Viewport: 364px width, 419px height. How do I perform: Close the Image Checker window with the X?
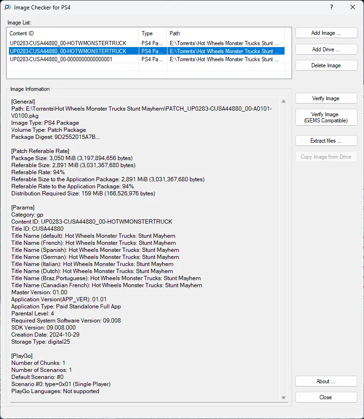click(353, 7)
